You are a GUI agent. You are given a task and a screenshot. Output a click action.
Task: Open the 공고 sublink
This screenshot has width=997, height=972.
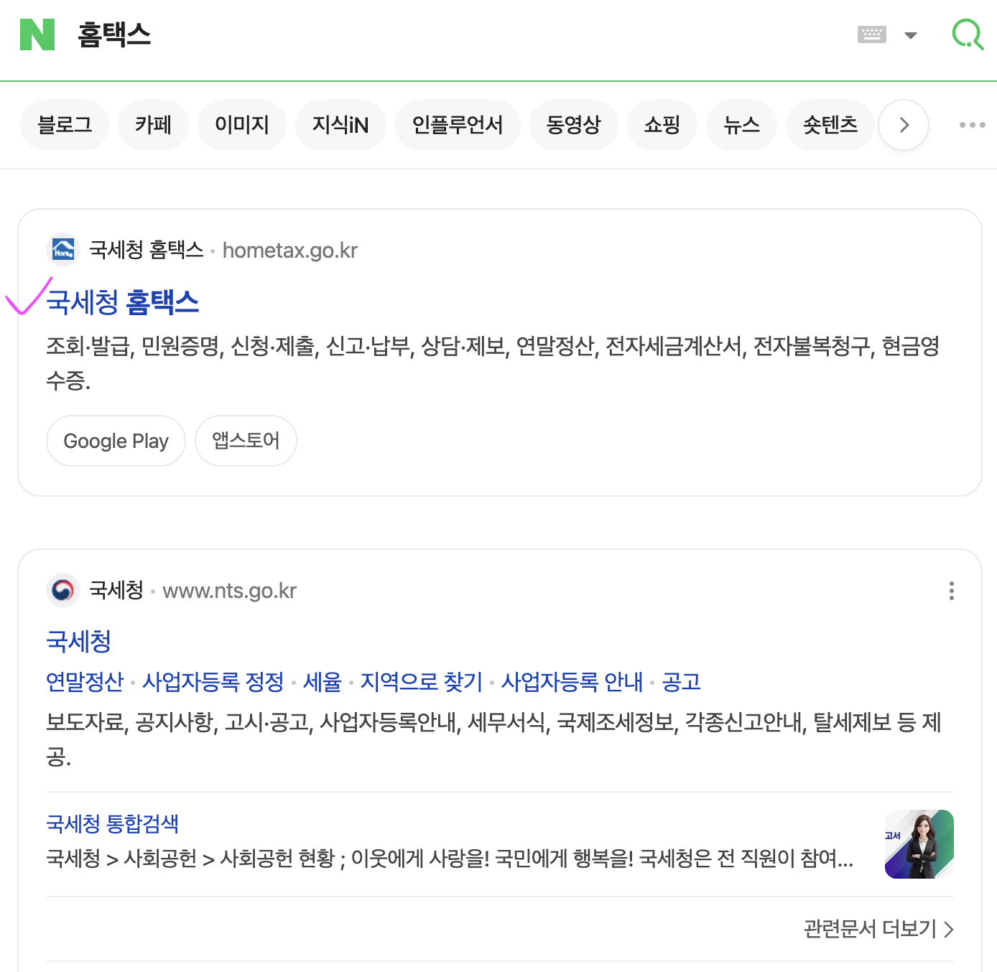[x=681, y=682]
